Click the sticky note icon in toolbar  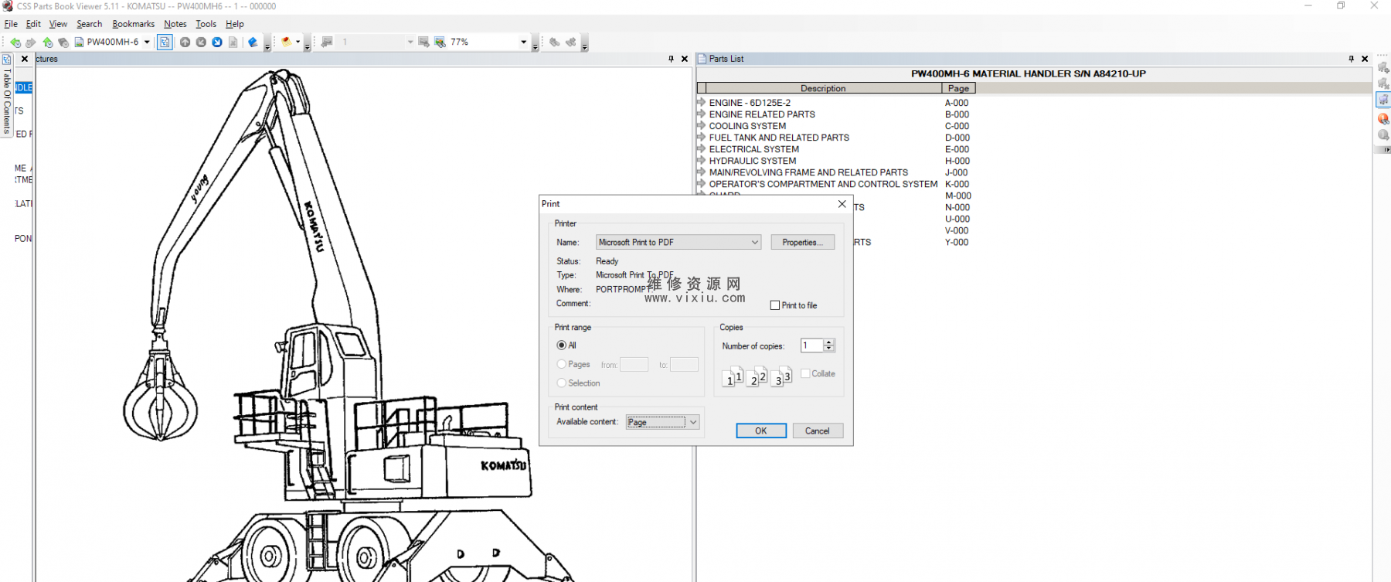click(287, 43)
